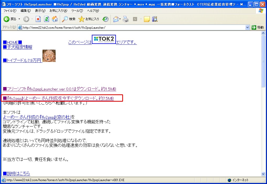
Task: Go to Home page icon
Action: [x=55, y=19]
